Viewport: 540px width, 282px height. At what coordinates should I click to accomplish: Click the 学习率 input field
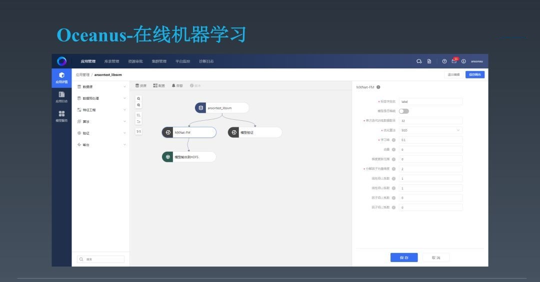(430, 140)
